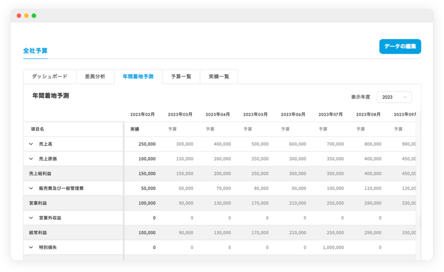The width and height of the screenshot is (444, 272).
Task: Expand the 販売費及び一般管理費 row chevron
Action: tap(31, 188)
